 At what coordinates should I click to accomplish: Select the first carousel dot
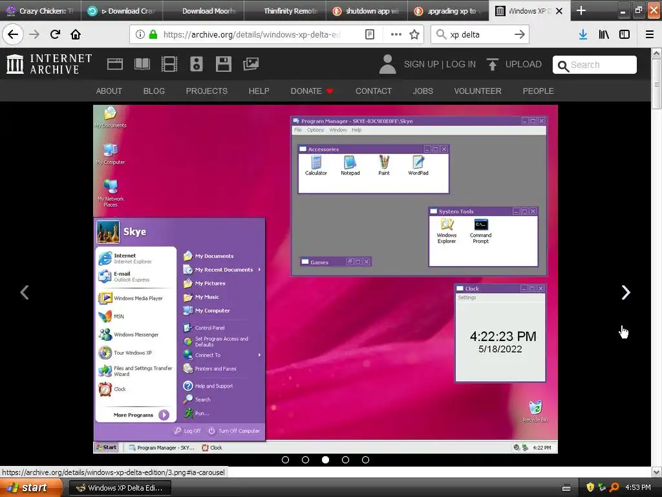click(x=285, y=460)
